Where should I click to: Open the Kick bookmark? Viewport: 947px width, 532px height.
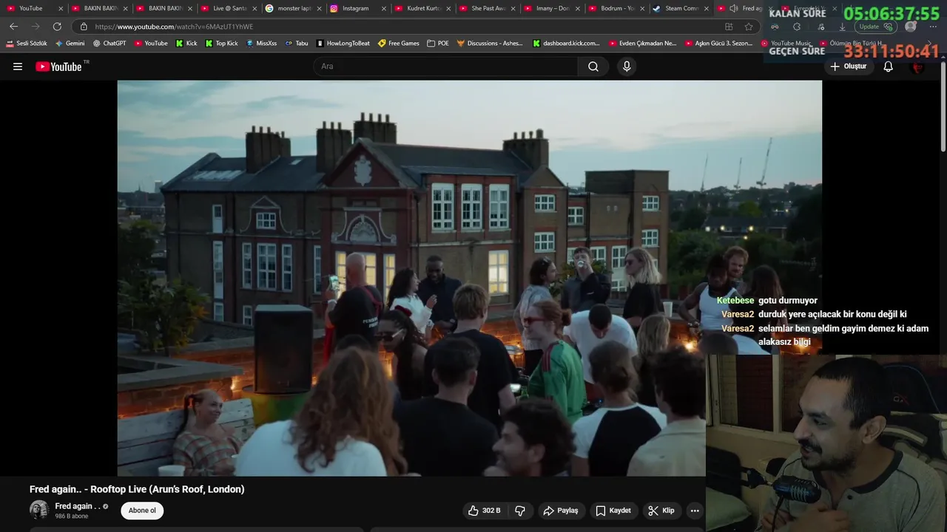[186, 44]
